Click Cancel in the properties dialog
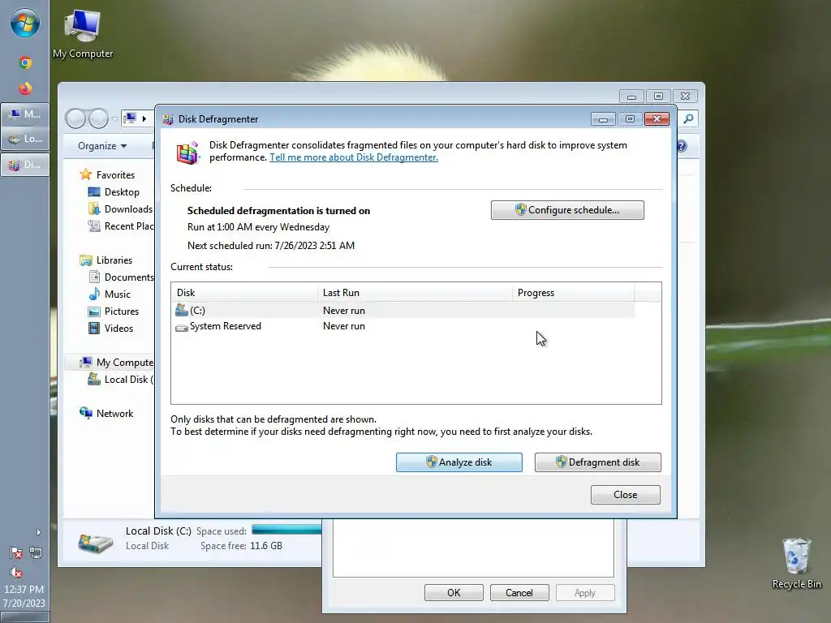Image resolution: width=831 pixels, height=623 pixels. pos(519,592)
